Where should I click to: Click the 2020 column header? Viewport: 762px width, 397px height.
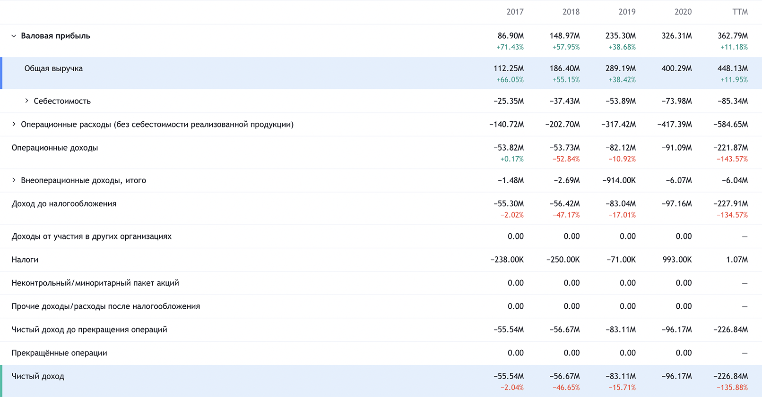(x=683, y=12)
